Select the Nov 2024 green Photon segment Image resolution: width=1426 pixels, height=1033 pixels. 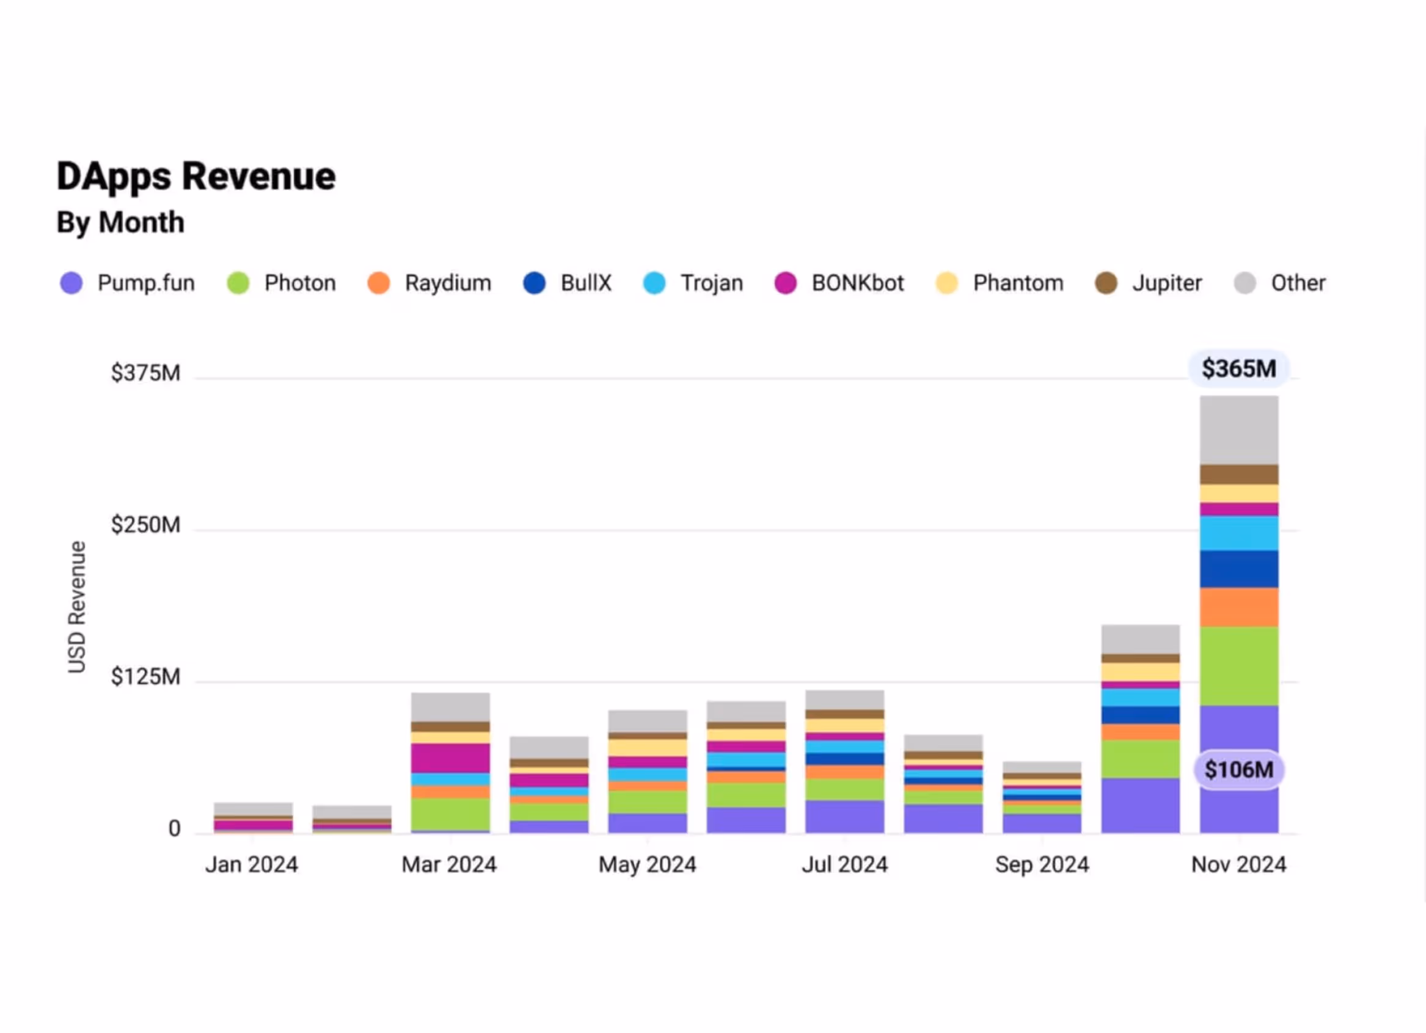point(1238,666)
